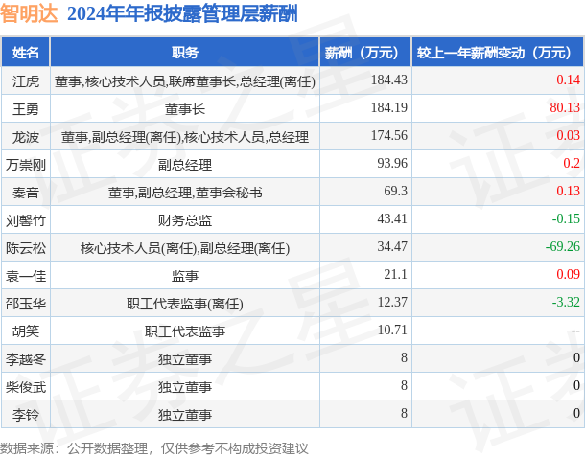Click the name cell 万崇刚
The width and height of the screenshot is (585, 457).
click(25, 165)
